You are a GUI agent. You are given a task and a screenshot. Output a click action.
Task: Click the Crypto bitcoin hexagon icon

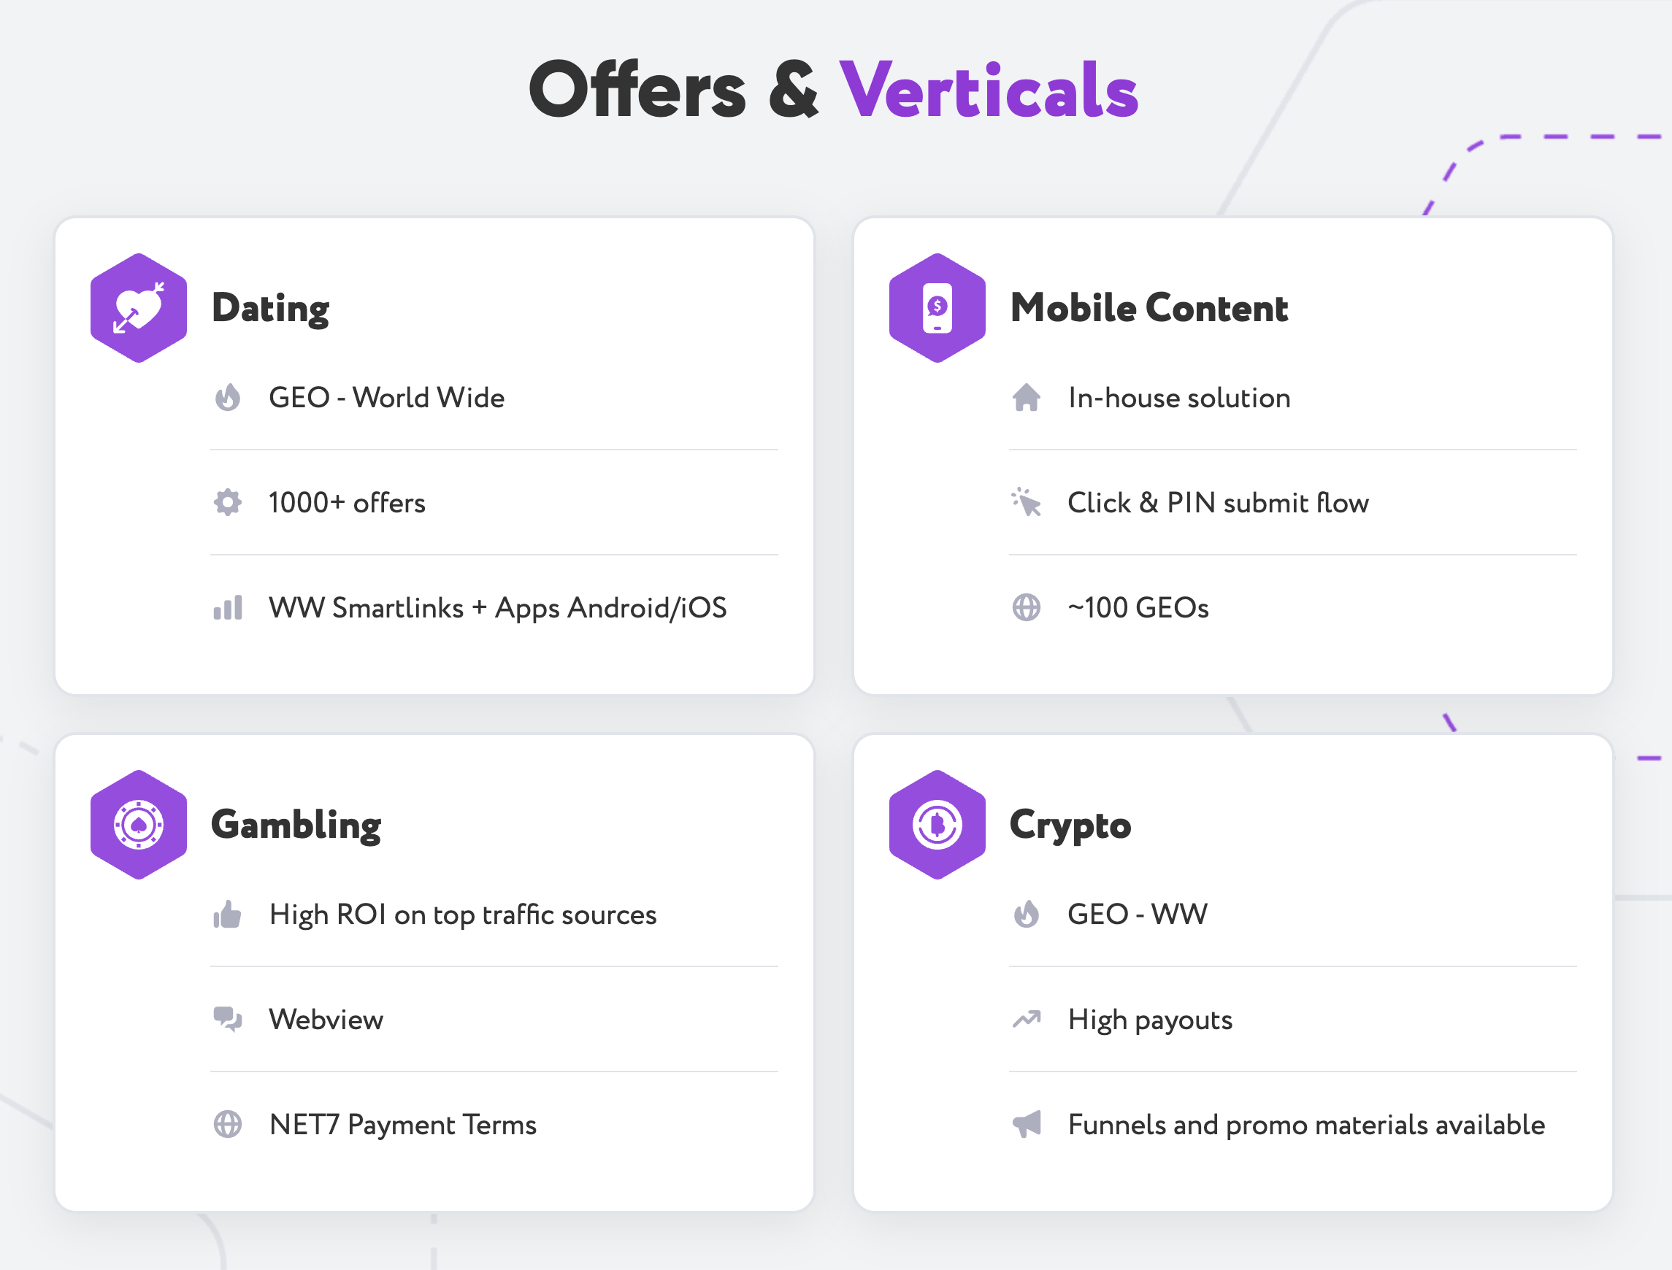pos(937,825)
